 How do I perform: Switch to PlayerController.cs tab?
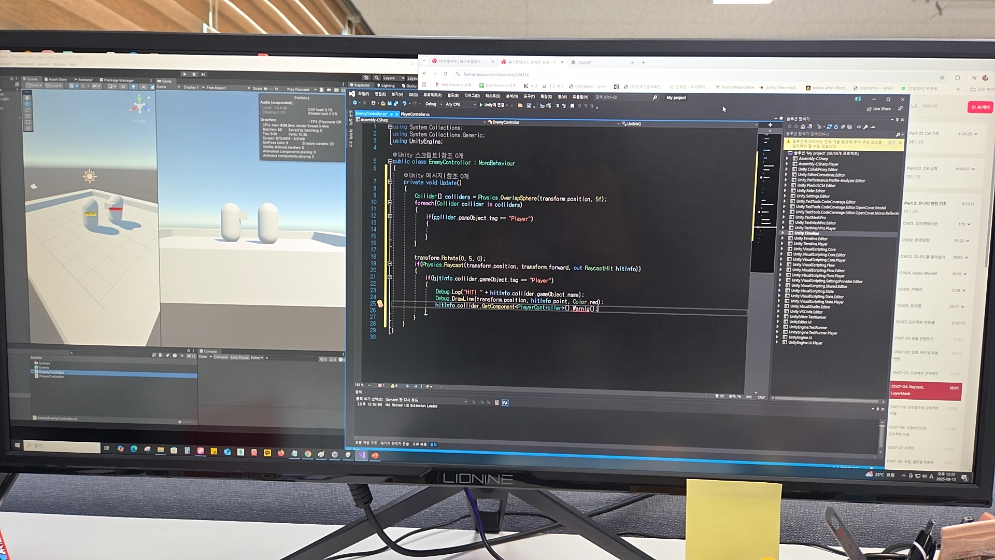pyautogui.click(x=415, y=114)
